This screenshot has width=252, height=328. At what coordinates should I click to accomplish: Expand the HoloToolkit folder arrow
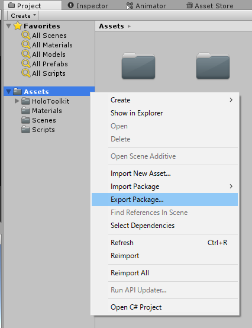click(x=17, y=101)
